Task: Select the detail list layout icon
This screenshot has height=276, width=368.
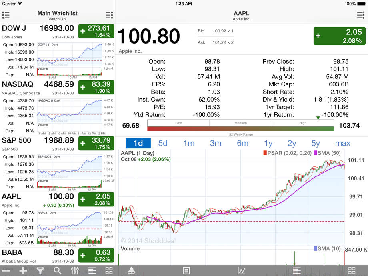Action: 297,271
